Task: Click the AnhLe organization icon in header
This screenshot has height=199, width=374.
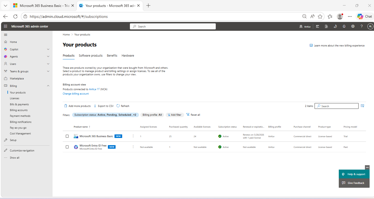Action: click(301, 26)
